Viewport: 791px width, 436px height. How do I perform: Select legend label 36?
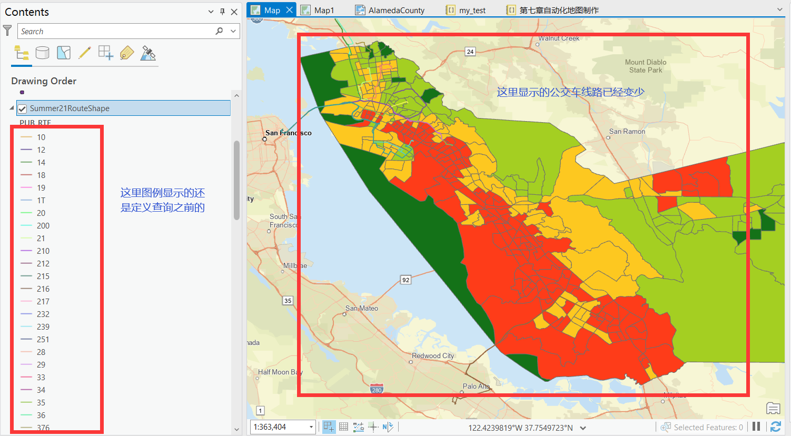tap(41, 415)
